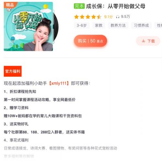162x162 pixels.
Task: Click the headphone play count icon
Action: coord(118,17)
